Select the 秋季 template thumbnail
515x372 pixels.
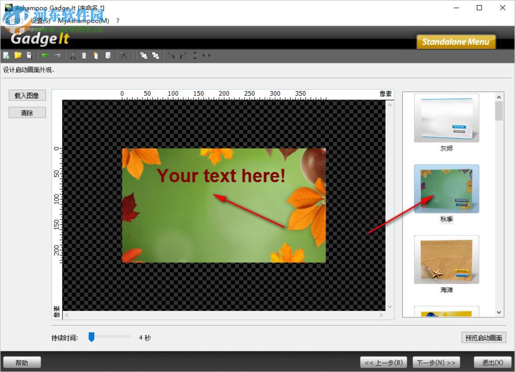(447, 189)
